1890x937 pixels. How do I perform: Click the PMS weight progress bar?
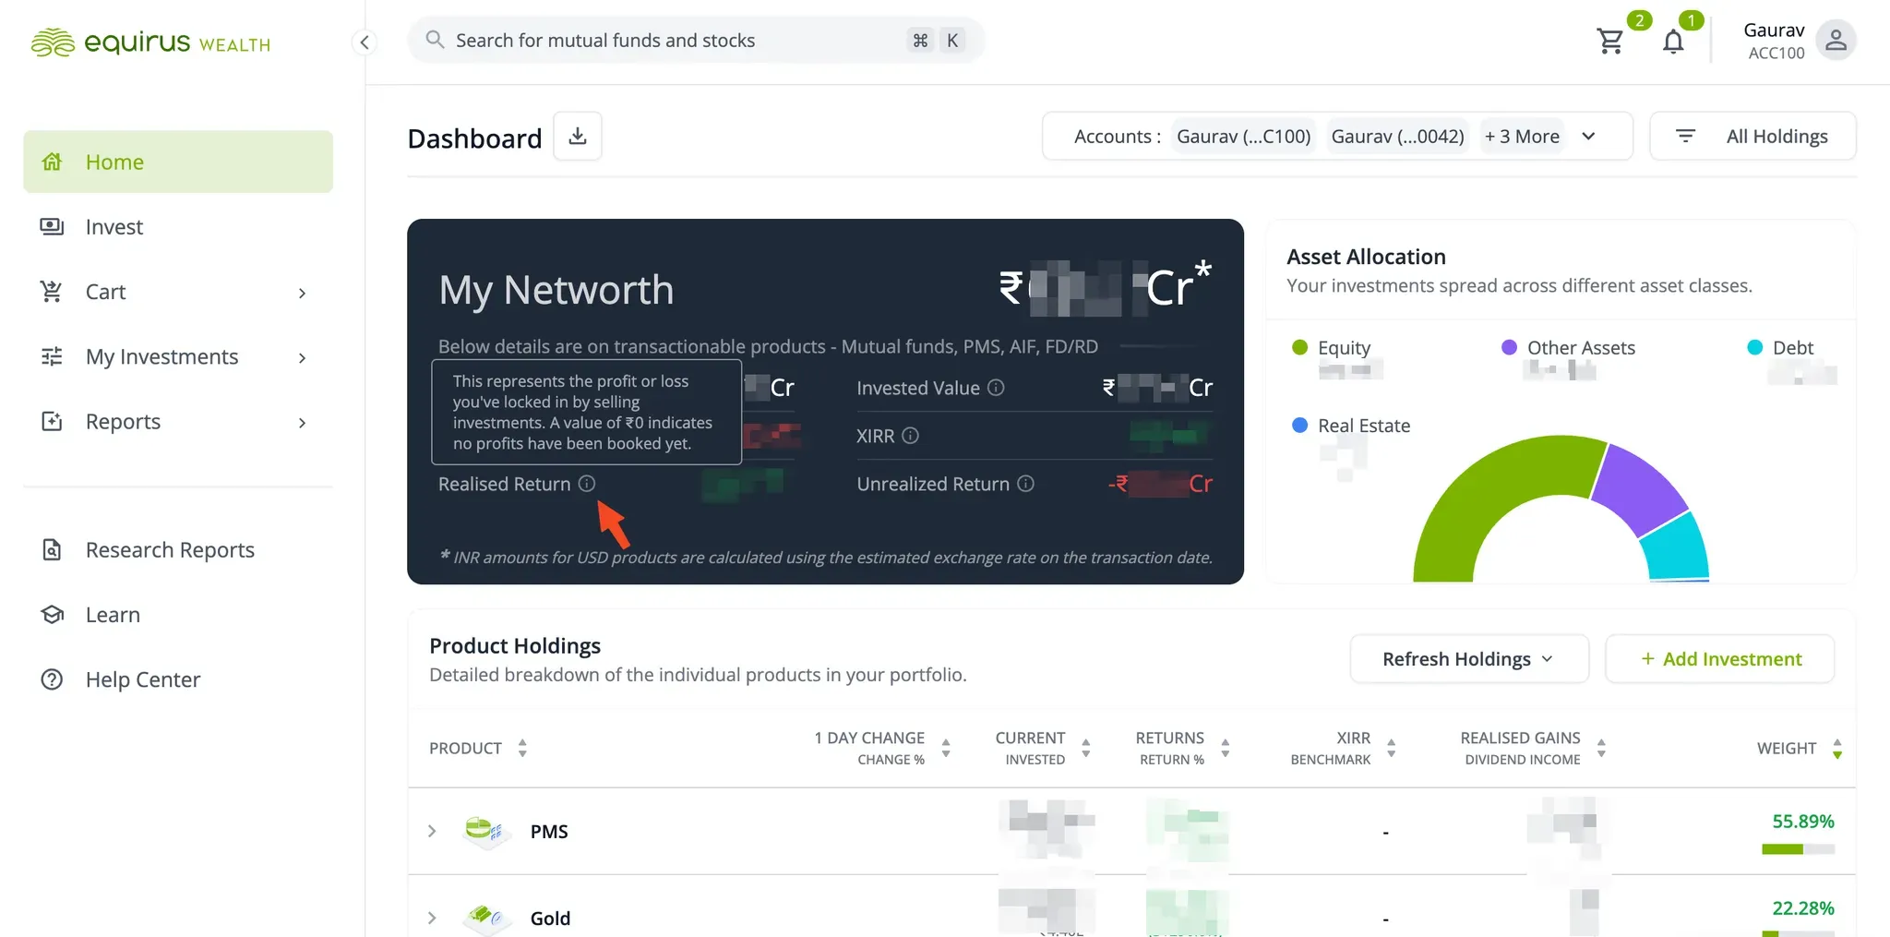point(1798,849)
